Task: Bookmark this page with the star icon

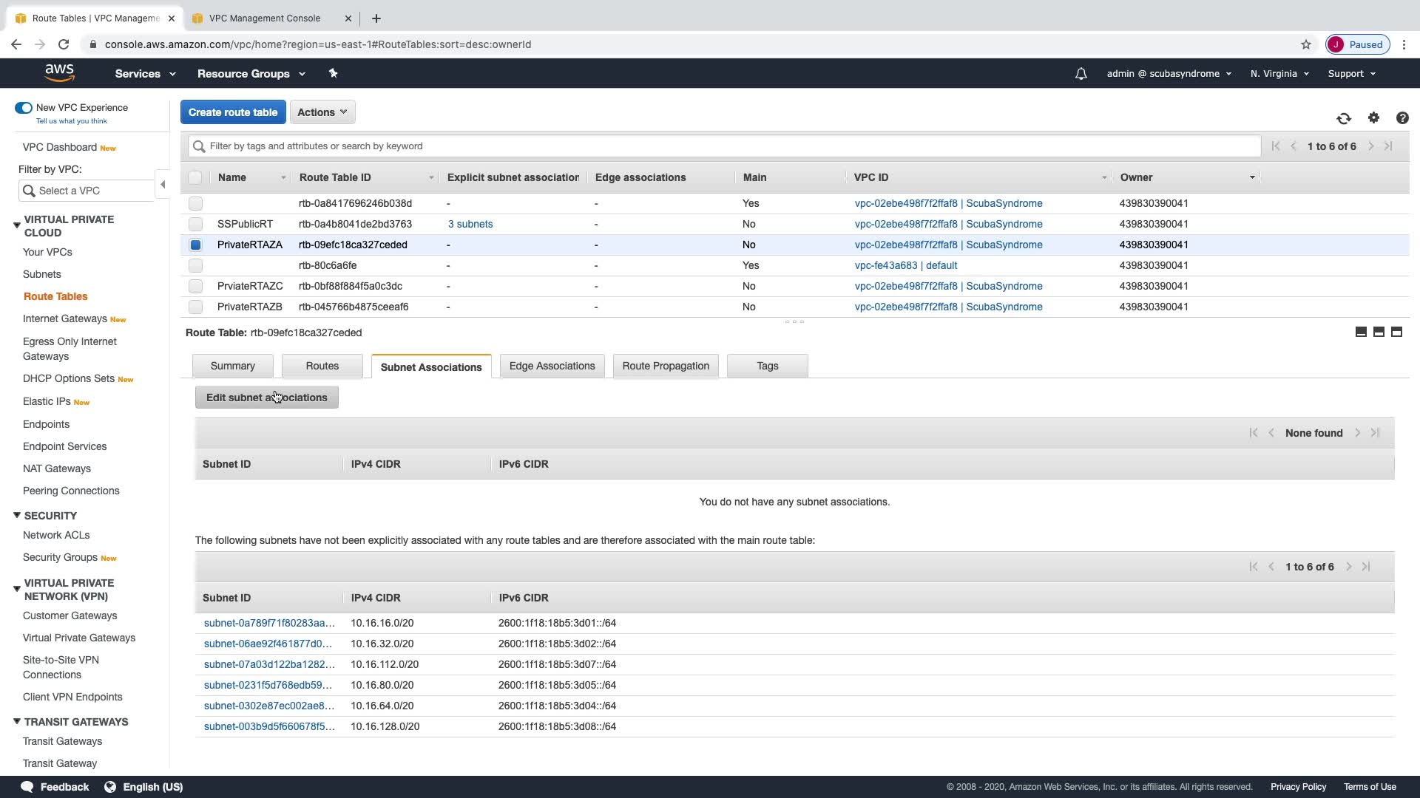Action: 1306,44
